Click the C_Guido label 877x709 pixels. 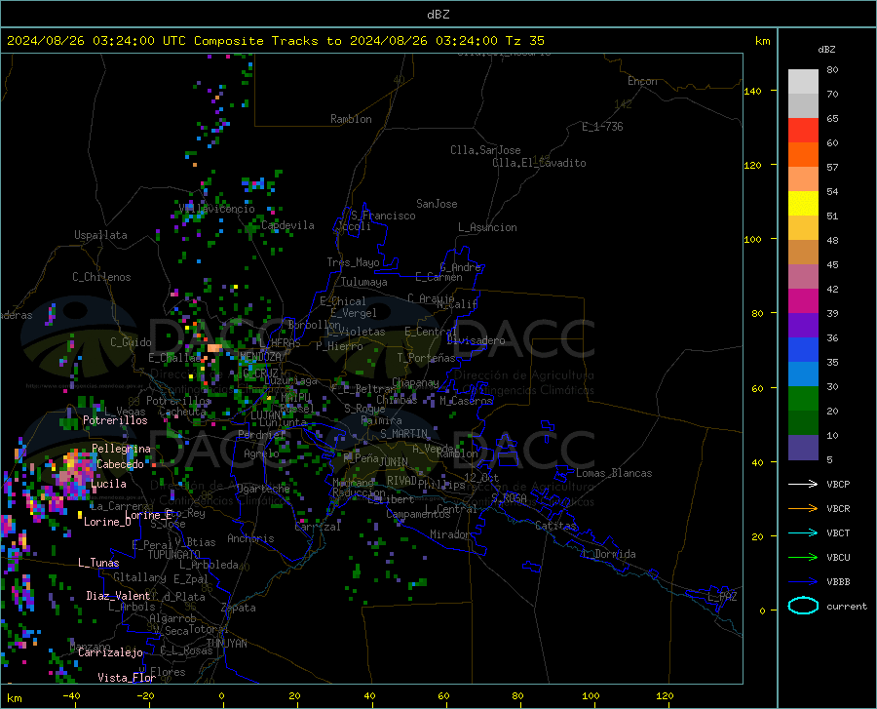coord(131,342)
